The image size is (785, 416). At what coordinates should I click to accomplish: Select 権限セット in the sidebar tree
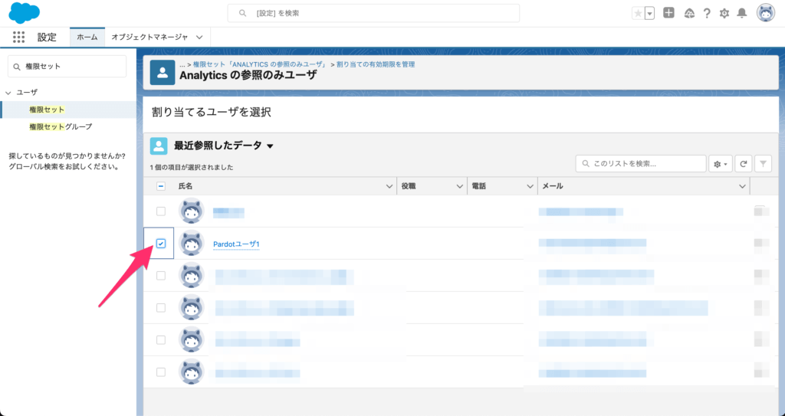pos(47,110)
